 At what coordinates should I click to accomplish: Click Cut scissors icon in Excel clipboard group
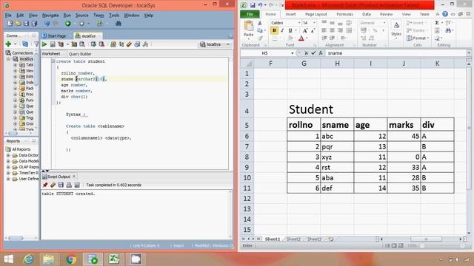click(x=260, y=23)
